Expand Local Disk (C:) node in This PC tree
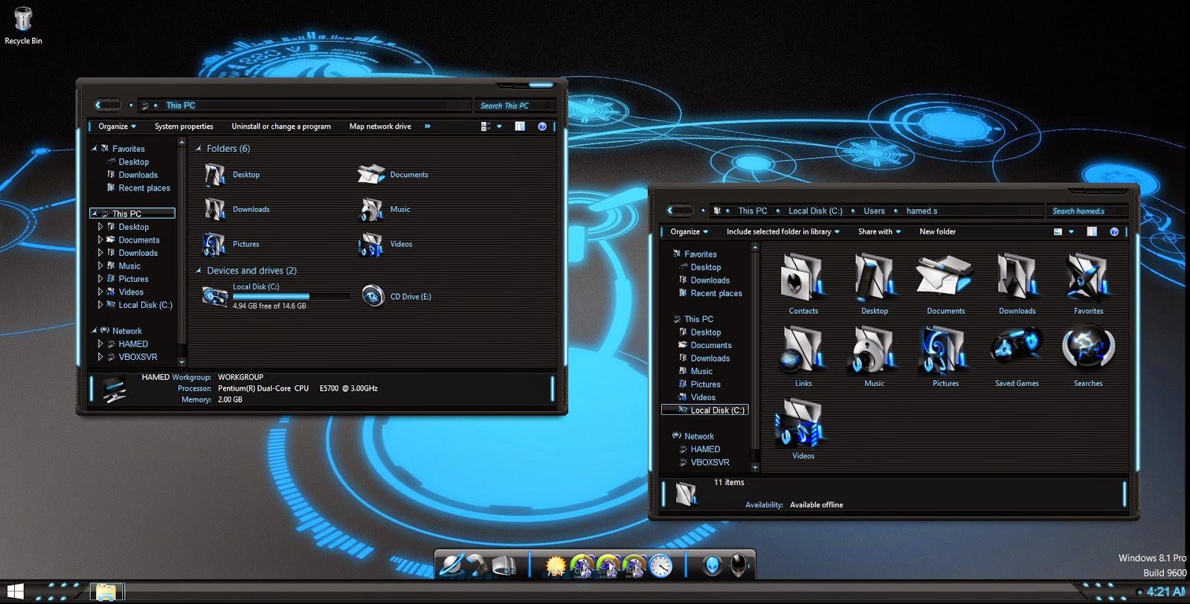The image size is (1190, 604). [100, 305]
